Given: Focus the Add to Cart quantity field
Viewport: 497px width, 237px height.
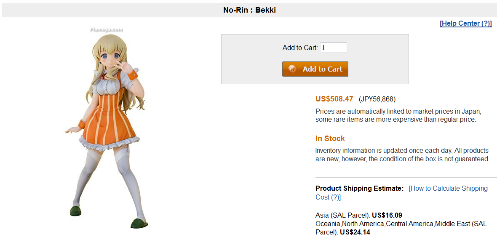Looking at the screenshot, I should [x=333, y=48].
